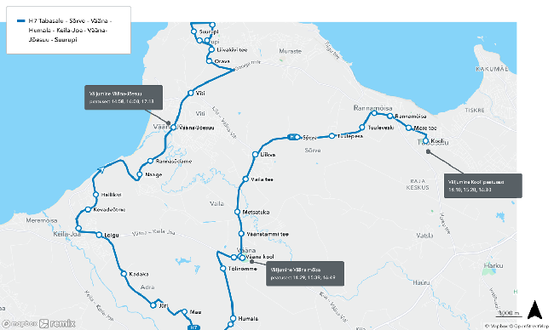Viewport: 554px width, 330px height.
Task: Click the Remix logo
Action: coord(57,324)
